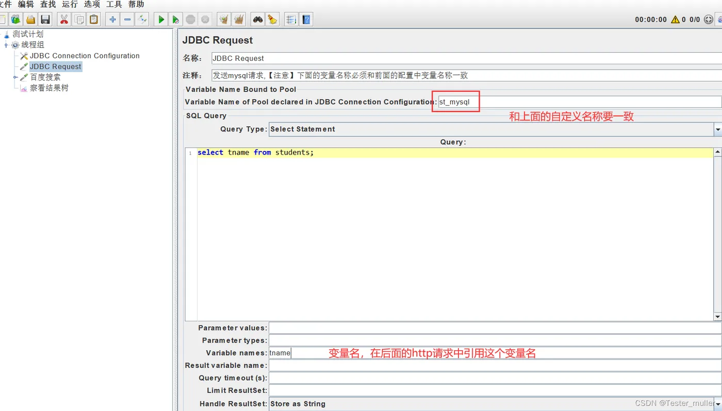
Task: Paste element using clipboard icon
Action: pyautogui.click(x=93, y=20)
